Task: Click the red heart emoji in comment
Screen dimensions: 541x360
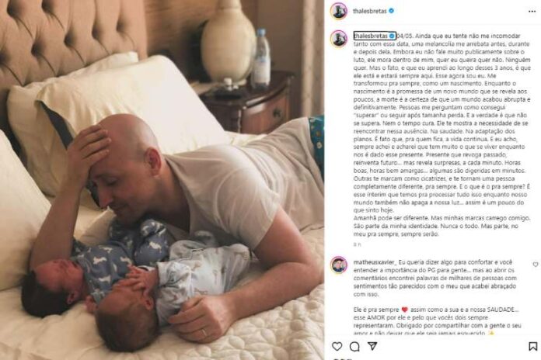Action: (x=405, y=310)
